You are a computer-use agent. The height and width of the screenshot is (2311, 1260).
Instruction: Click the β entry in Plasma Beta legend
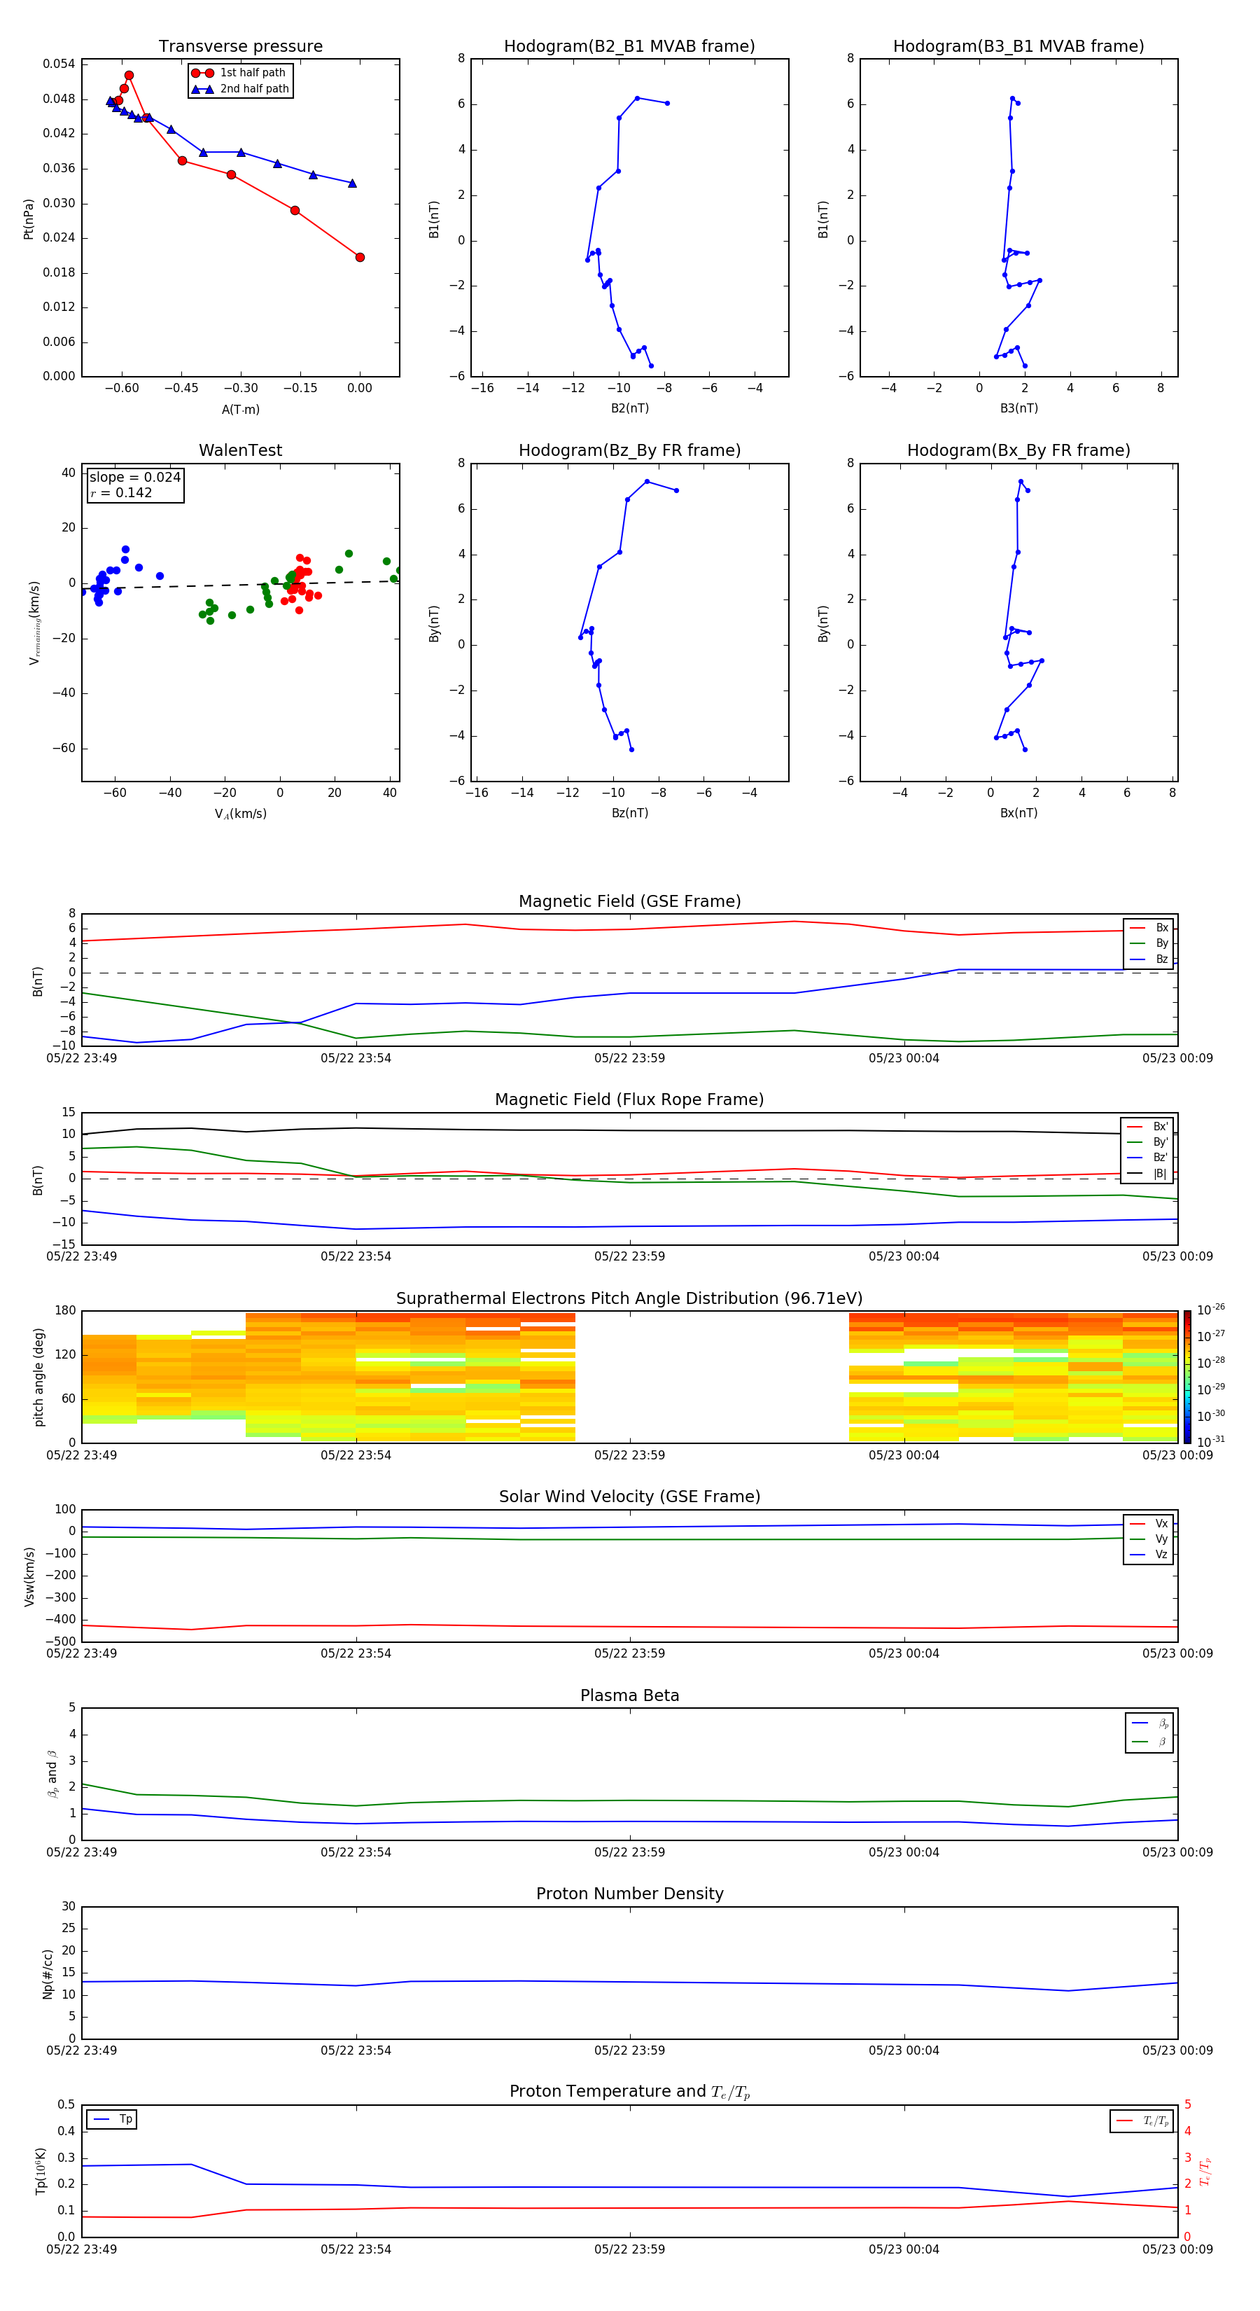point(1149,1742)
